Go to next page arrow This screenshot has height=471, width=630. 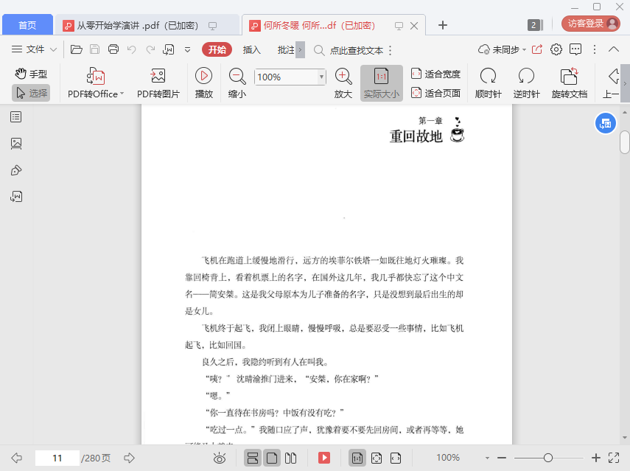coord(129,458)
